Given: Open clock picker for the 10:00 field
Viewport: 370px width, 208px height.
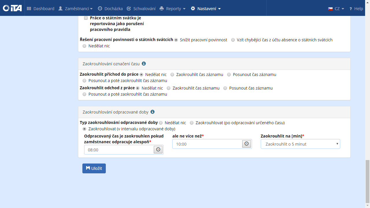Looking at the screenshot, I should click(246, 144).
